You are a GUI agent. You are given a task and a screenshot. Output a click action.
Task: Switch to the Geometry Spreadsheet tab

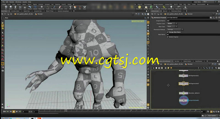(x=63, y=11)
